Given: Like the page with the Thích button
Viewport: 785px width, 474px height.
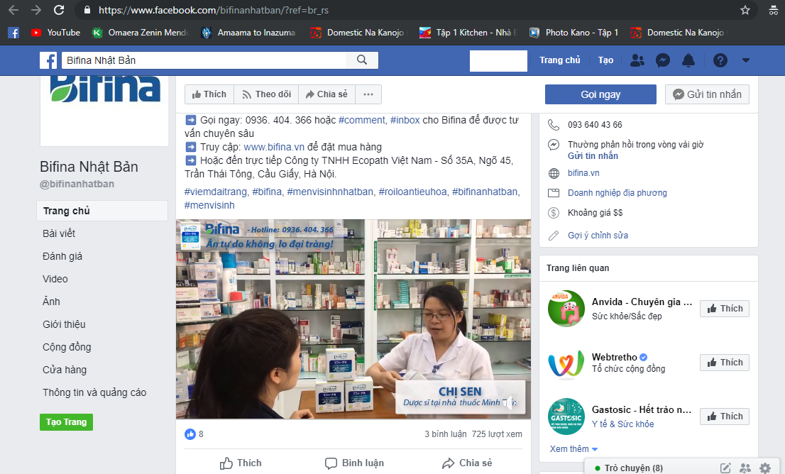Looking at the screenshot, I should tap(209, 94).
